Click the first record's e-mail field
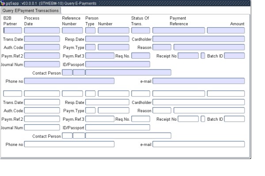 point(199,81)
